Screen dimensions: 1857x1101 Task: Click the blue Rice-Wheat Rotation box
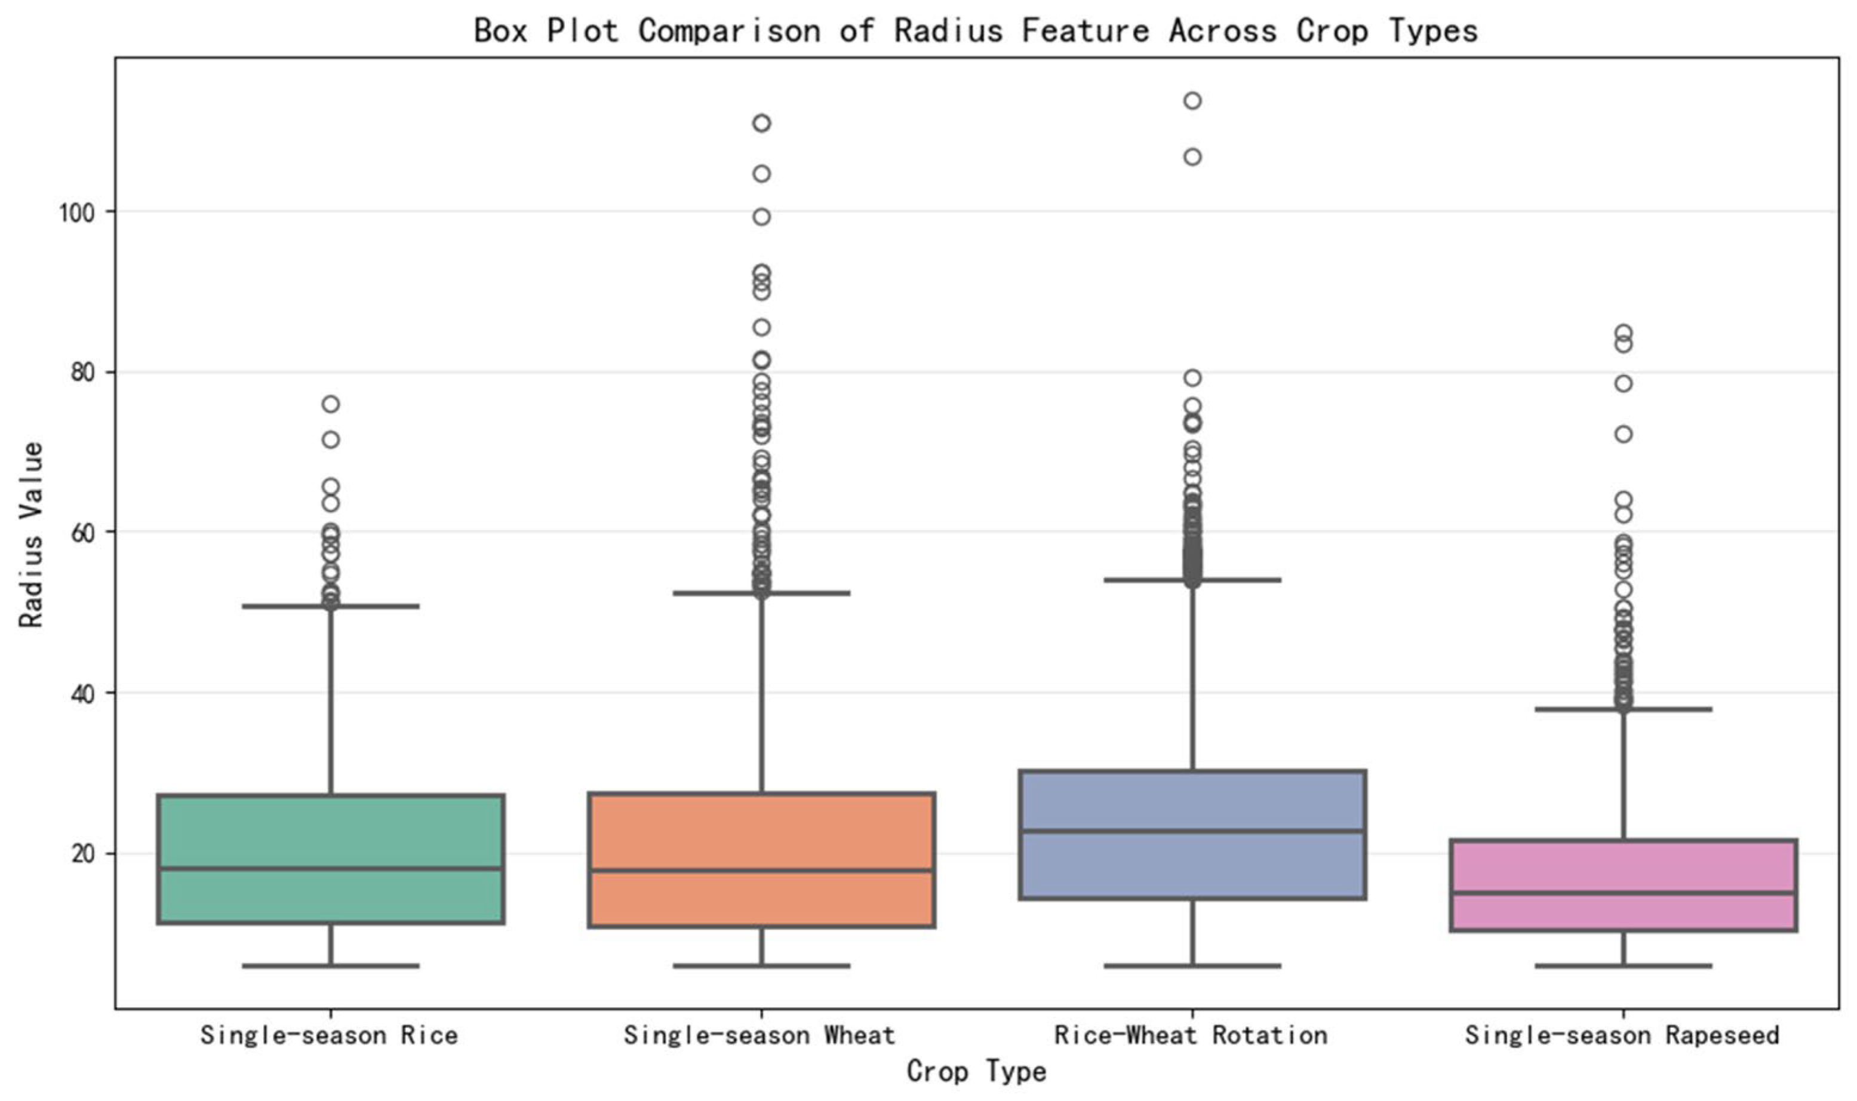tap(1193, 835)
